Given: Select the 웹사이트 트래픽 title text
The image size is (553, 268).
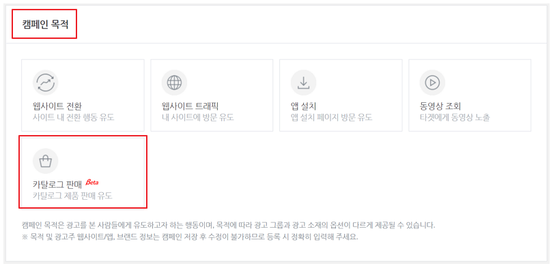Looking at the screenshot, I should pos(190,106).
